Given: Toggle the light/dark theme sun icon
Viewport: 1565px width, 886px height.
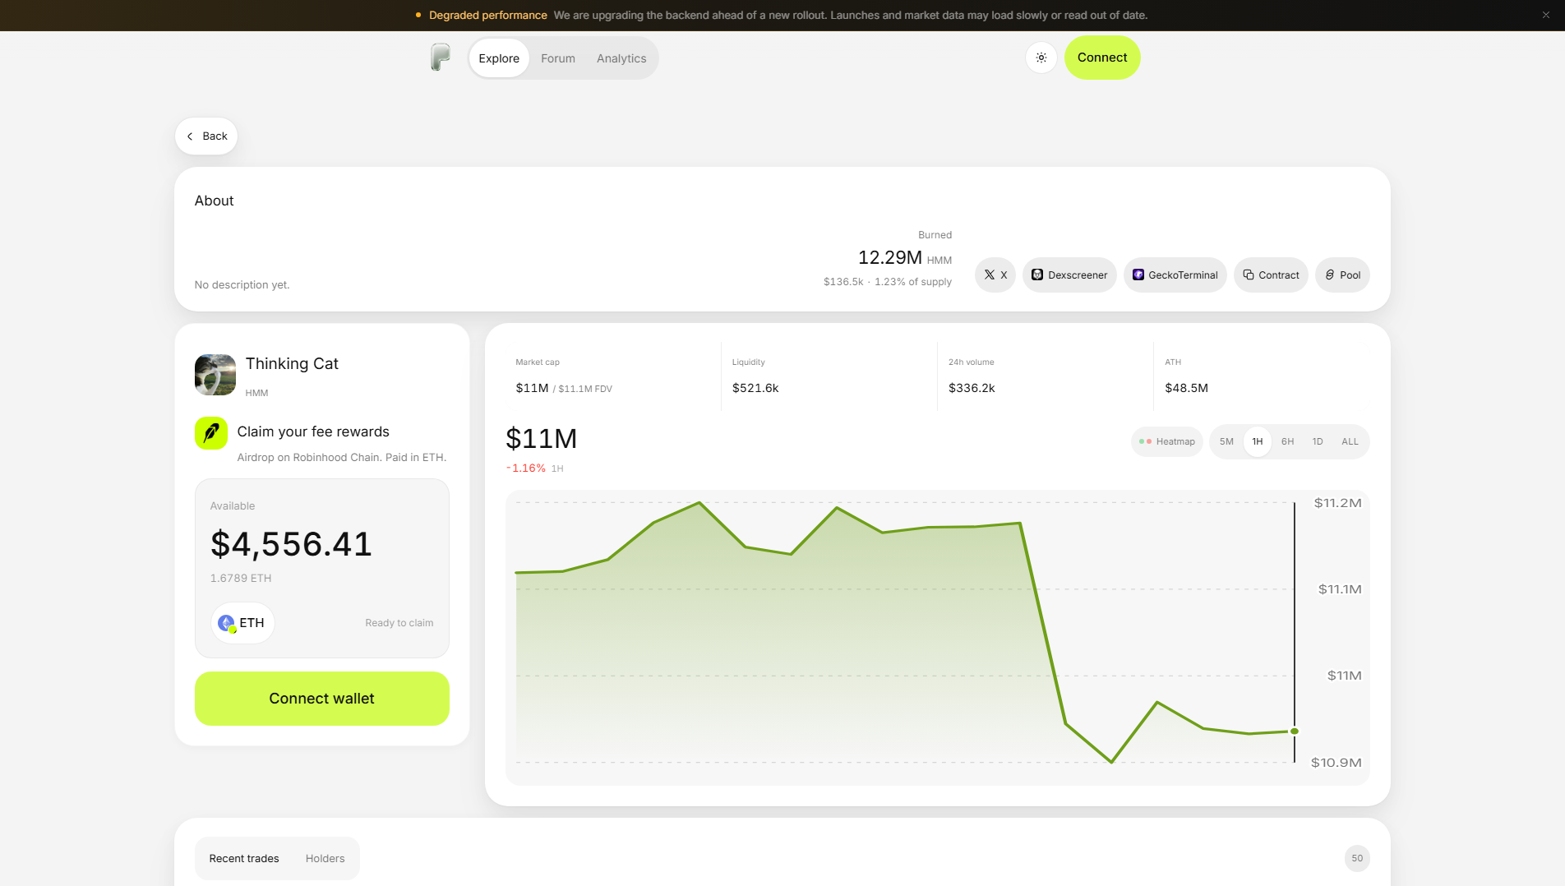Looking at the screenshot, I should click(1041, 58).
